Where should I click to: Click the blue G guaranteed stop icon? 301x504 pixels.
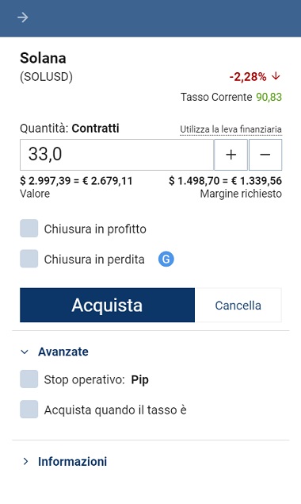pyautogui.click(x=166, y=259)
